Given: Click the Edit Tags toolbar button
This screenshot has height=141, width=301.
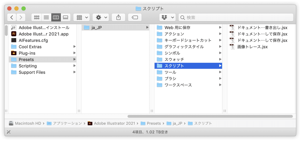Looking at the screenshot, I should (x=135, y=17).
